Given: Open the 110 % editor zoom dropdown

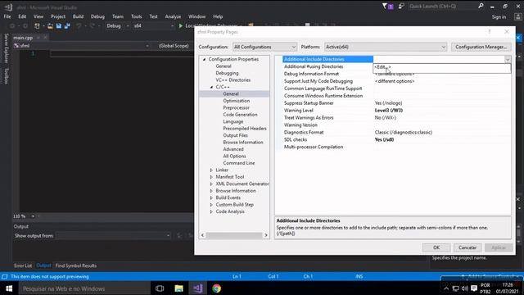Looking at the screenshot, I should [x=33, y=216].
